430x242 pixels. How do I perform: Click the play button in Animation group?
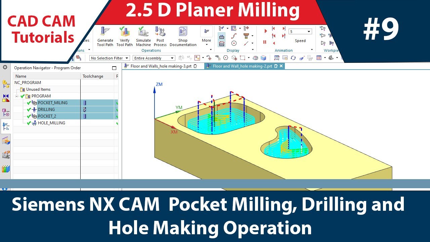click(x=265, y=31)
